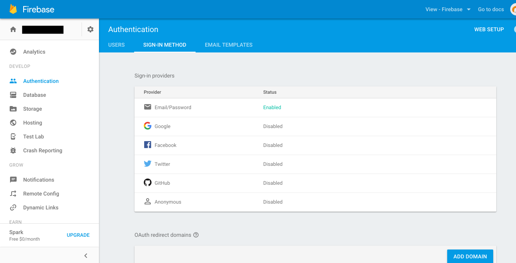Click the Go to docs link
The width and height of the screenshot is (516, 263).
(x=491, y=9)
